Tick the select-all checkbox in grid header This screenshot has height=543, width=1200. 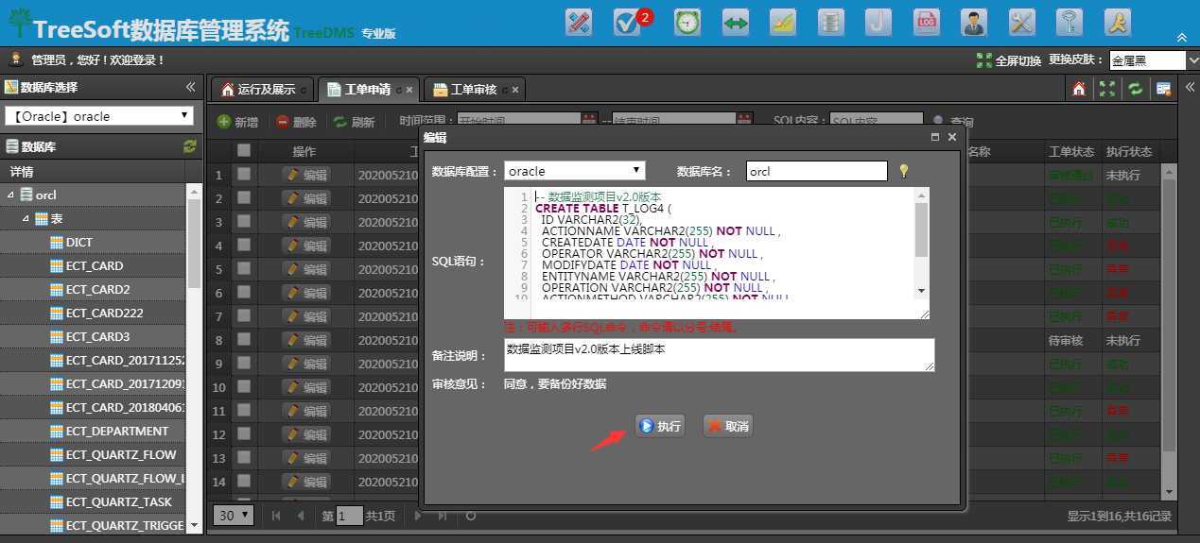point(244,150)
